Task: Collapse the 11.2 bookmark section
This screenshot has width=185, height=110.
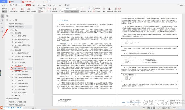Action: (10, 33)
